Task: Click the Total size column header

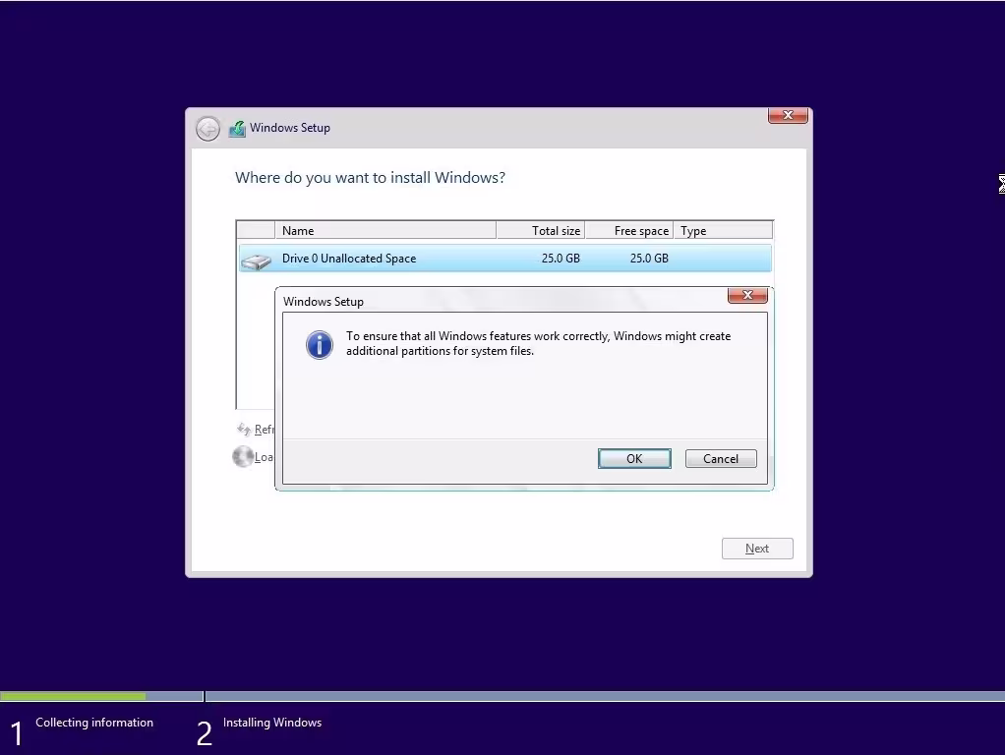Action: point(540,230)
